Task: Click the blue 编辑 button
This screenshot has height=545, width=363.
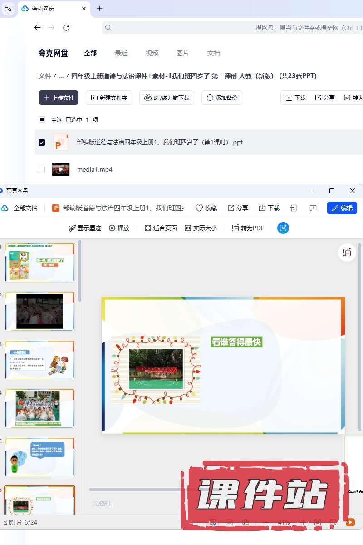Action: click(342, 208)
